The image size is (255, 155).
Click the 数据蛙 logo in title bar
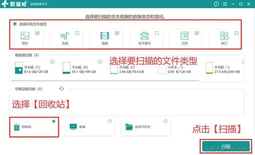pos(14,4)
